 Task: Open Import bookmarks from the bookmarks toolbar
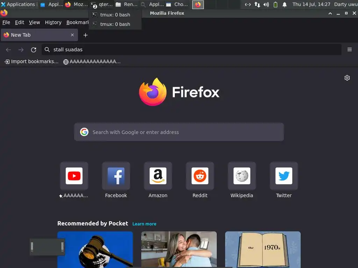coord(31,61)
